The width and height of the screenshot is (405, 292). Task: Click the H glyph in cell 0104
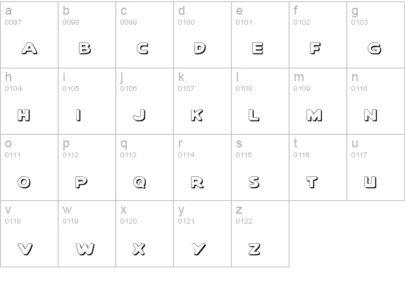(24, 115)
